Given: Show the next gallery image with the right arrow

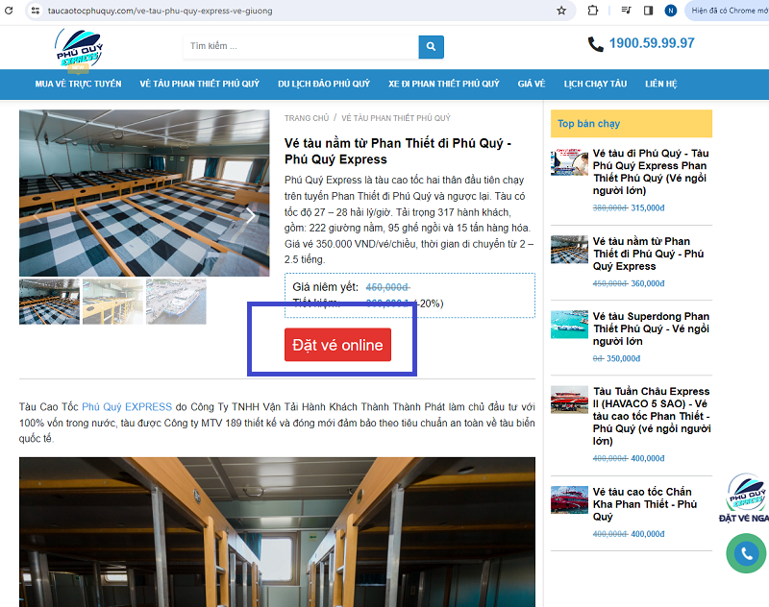Looking at the screenshot, I should pos(251,215).
